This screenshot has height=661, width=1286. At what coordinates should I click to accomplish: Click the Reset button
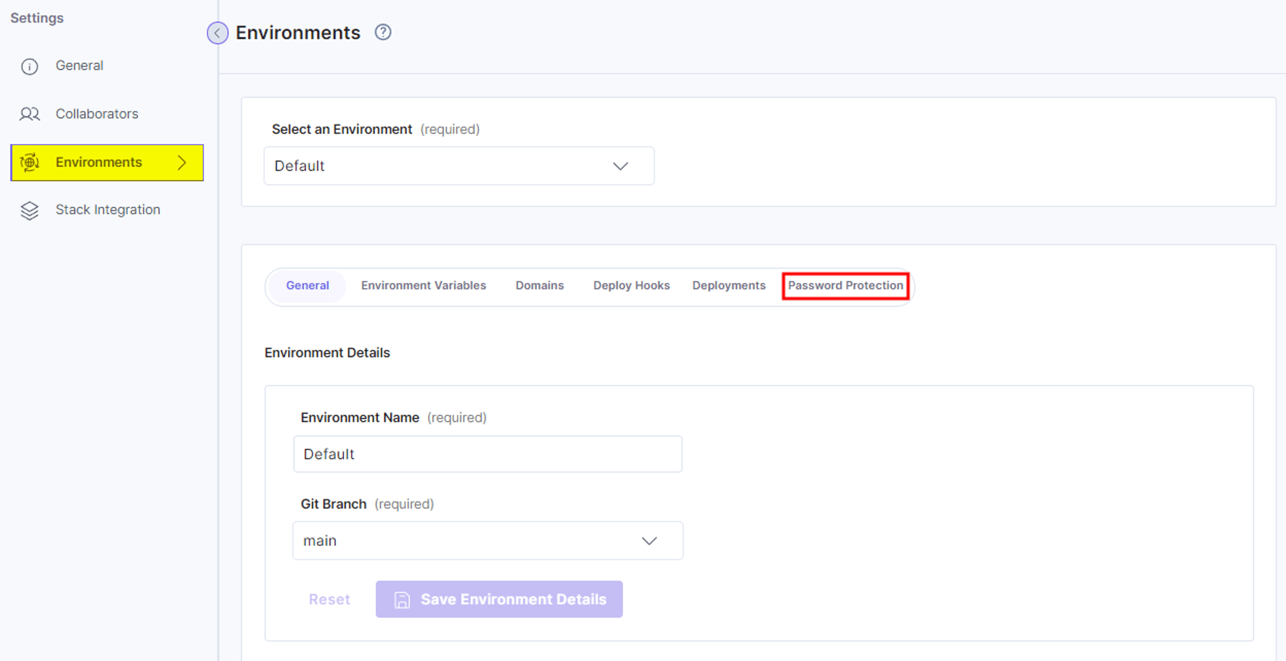(x=330, y=599)
